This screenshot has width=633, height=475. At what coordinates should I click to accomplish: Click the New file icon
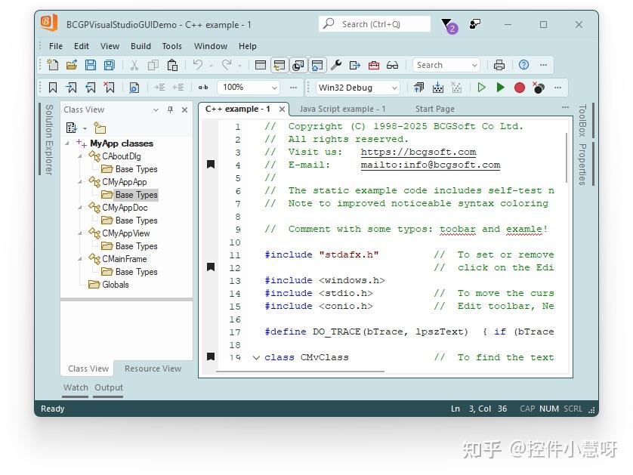[x=53, y=65]
